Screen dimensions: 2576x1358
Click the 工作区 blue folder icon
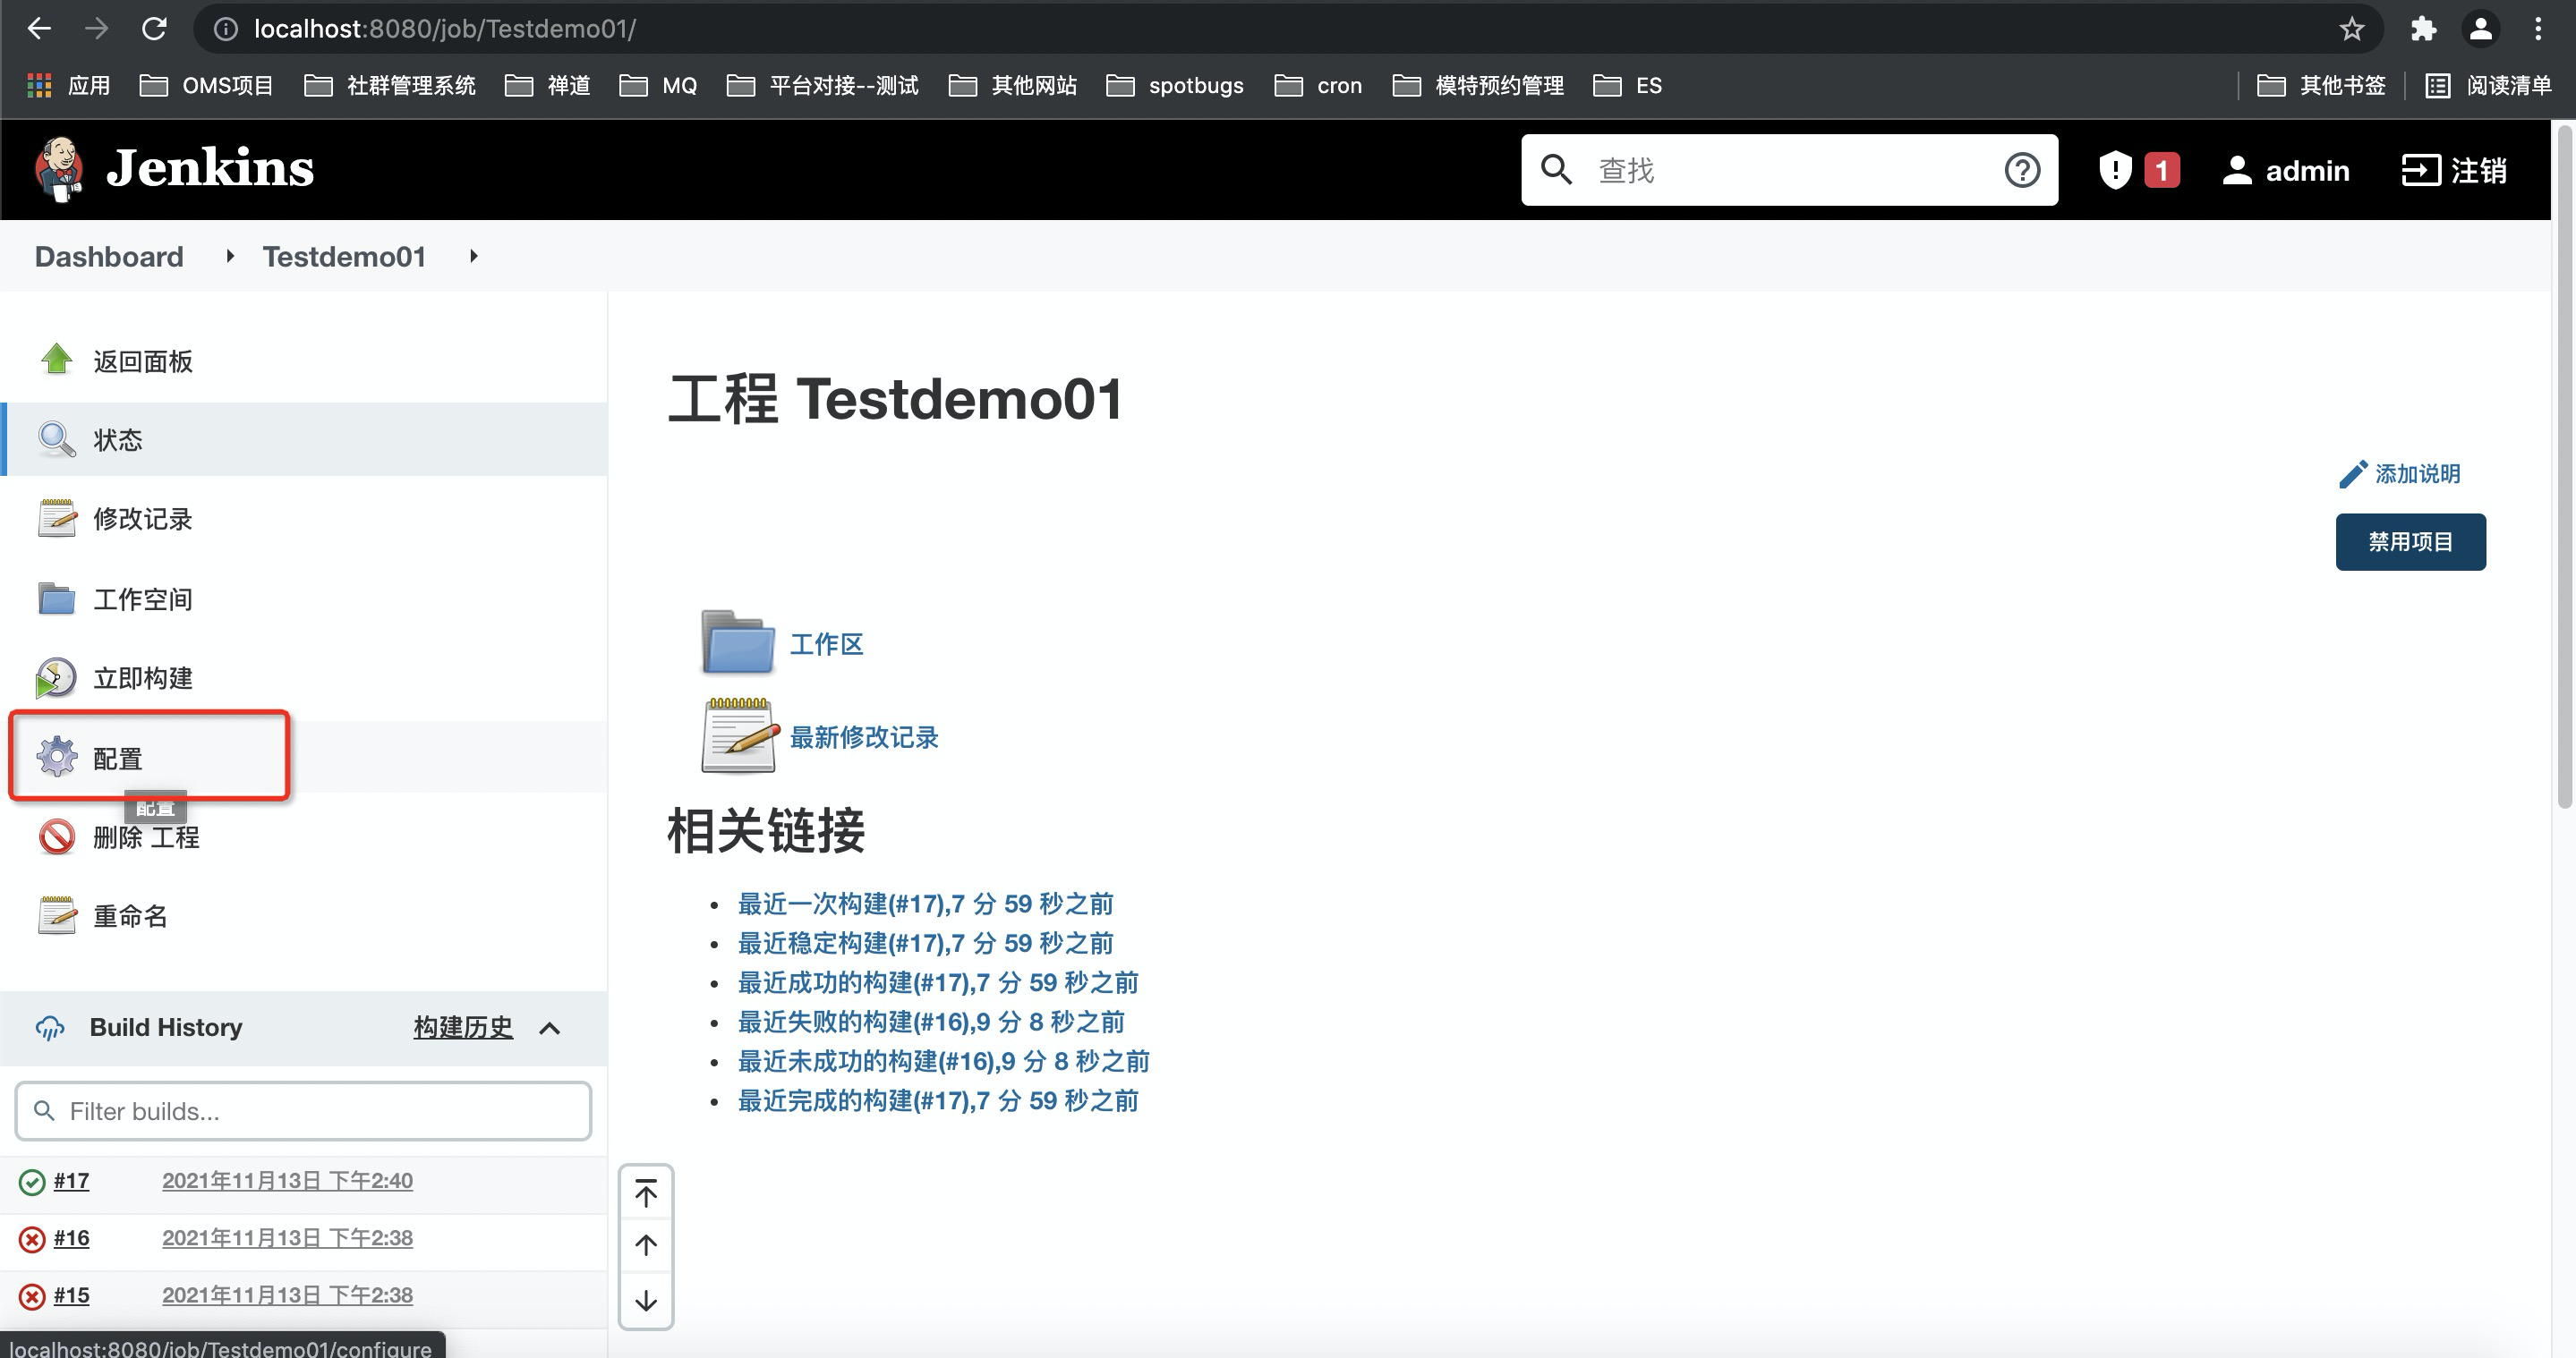tap(737, 642)
